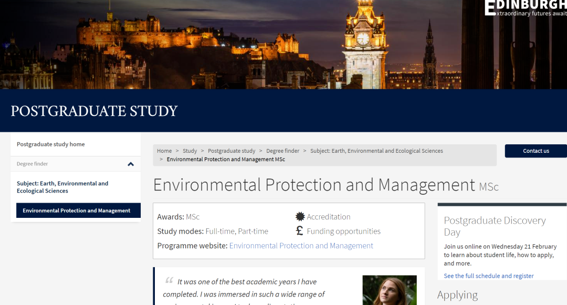Click the student testimonial photo
Viewport: 567px width, 305px height.
pos(390,290)
